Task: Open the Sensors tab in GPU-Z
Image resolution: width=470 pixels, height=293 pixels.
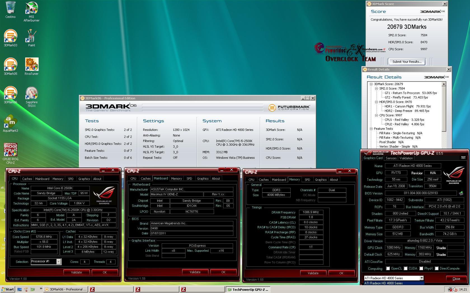Action: [x=391, y=158]
